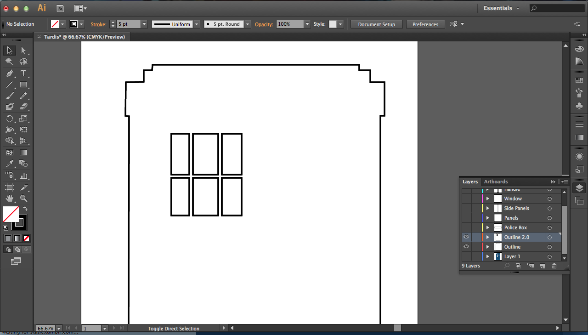This screenshot has height=335, width=588.
Task: Click the Style swatch in control bar
Action: [333, 24]
